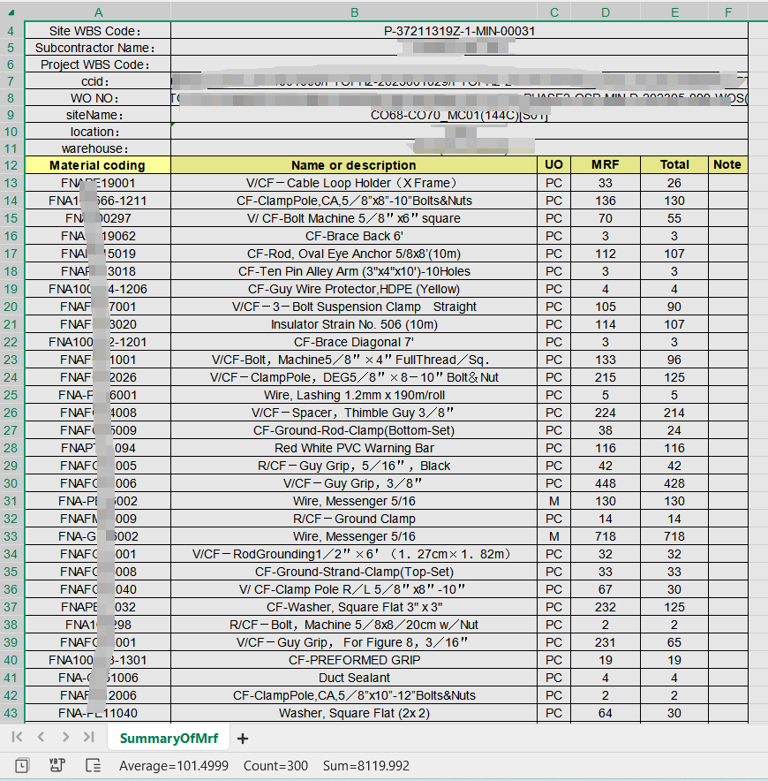The height and width of the screenshot is (781, 768).
Task: Click Total value 65 in row 39
Action: pos(674,642)
